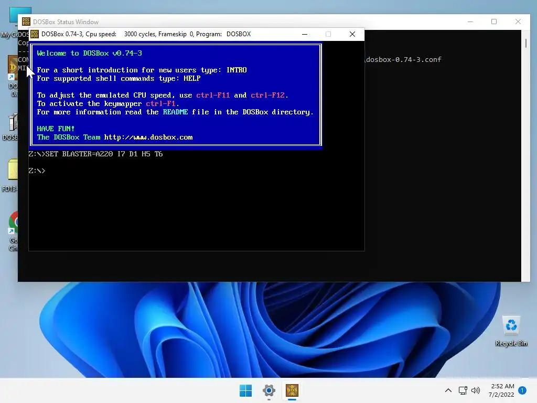Click DOSBox Status Window title icon

point(26,22)
